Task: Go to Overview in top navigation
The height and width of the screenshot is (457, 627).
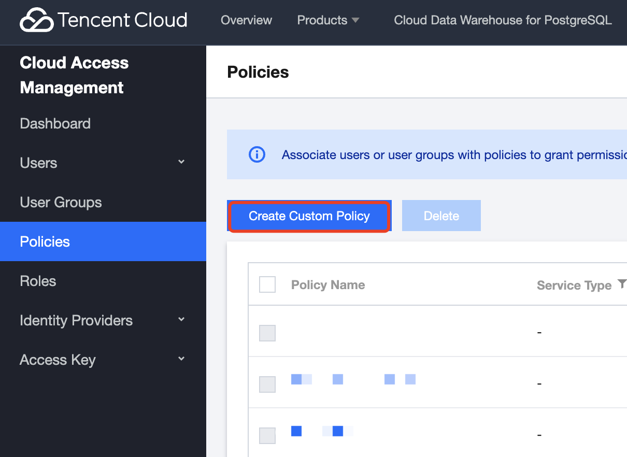Action: 246,20
